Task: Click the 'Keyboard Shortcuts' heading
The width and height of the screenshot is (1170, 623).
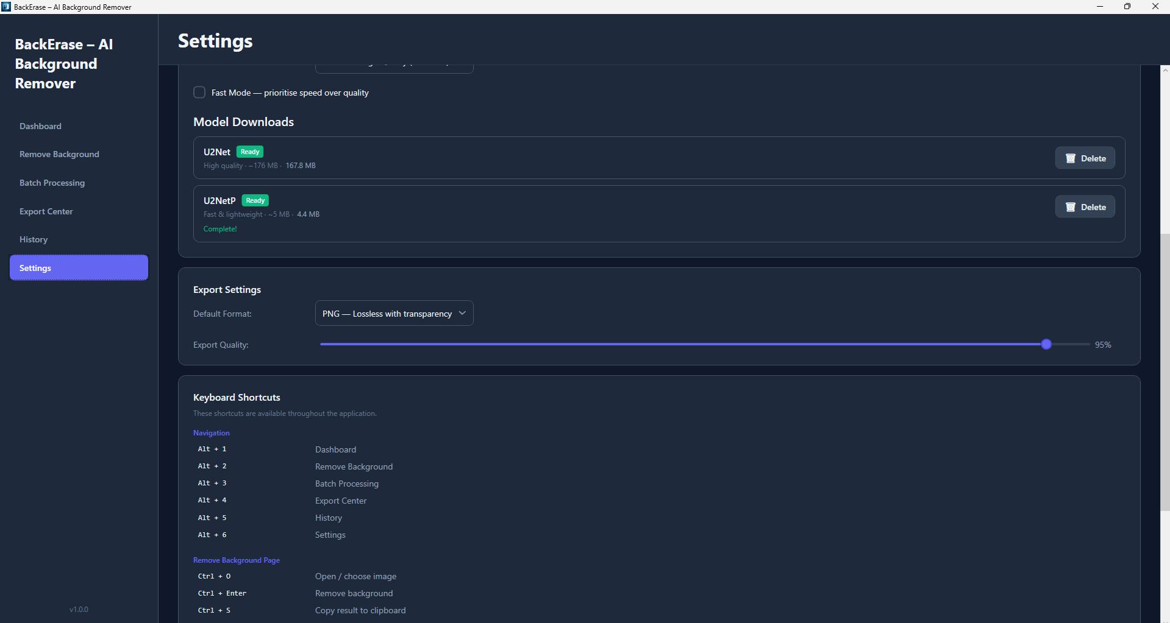Action: pyautogui.click(x=237, y=397)
